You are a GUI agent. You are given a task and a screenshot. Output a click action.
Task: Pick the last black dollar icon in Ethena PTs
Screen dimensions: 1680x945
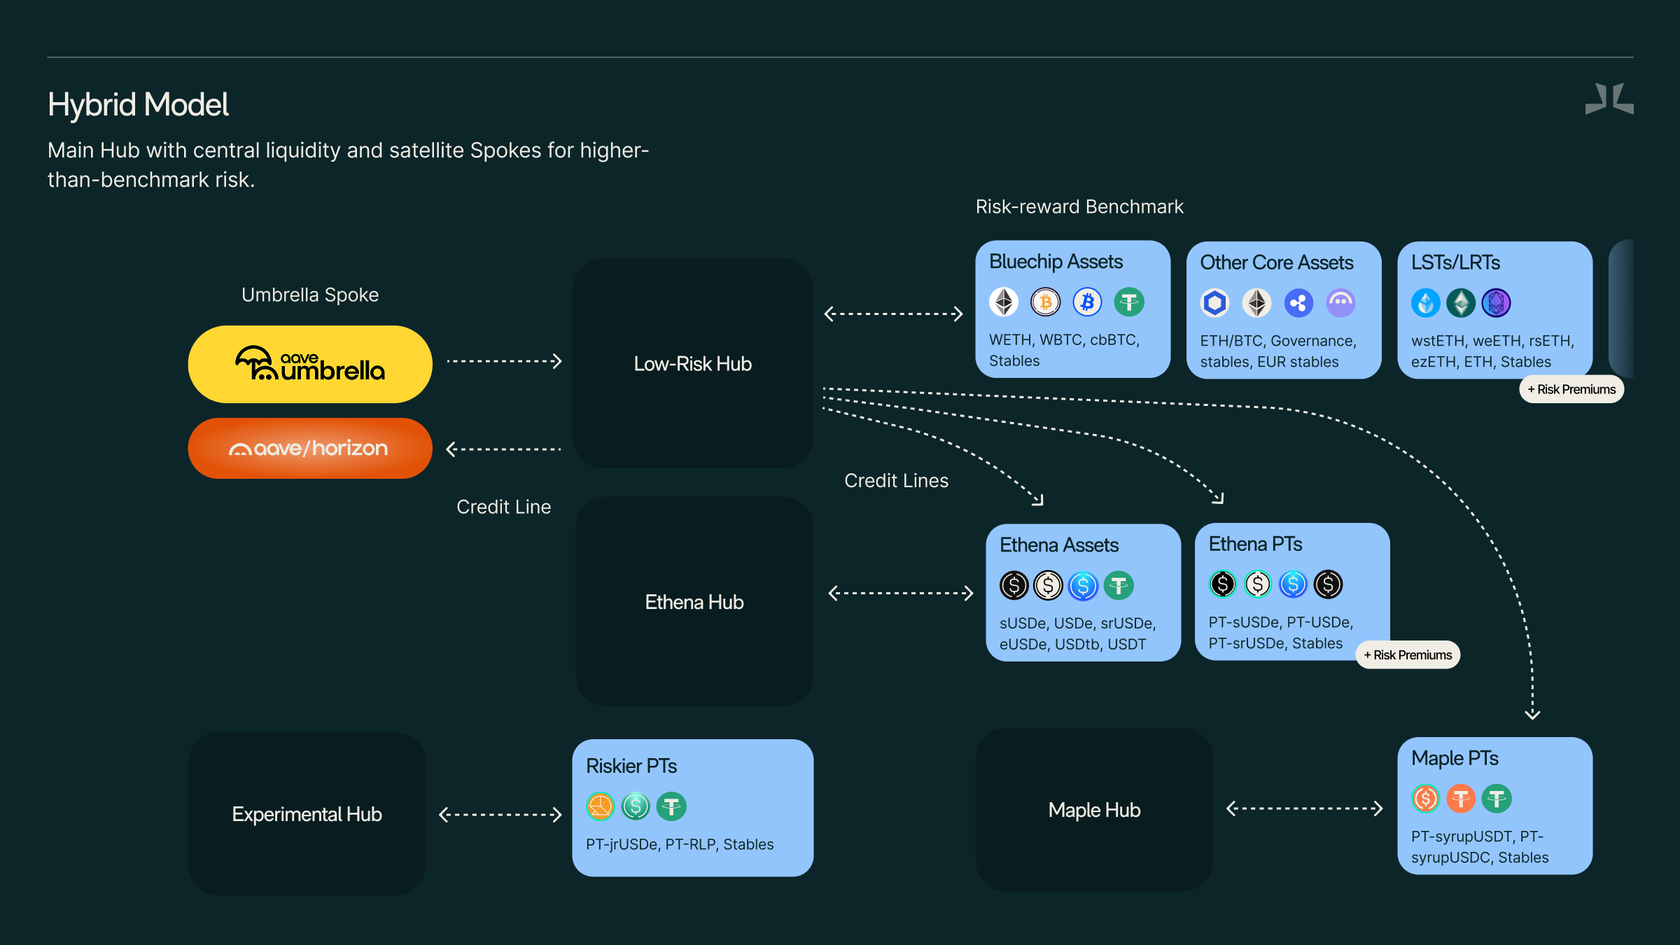(x=1328, y=584)
